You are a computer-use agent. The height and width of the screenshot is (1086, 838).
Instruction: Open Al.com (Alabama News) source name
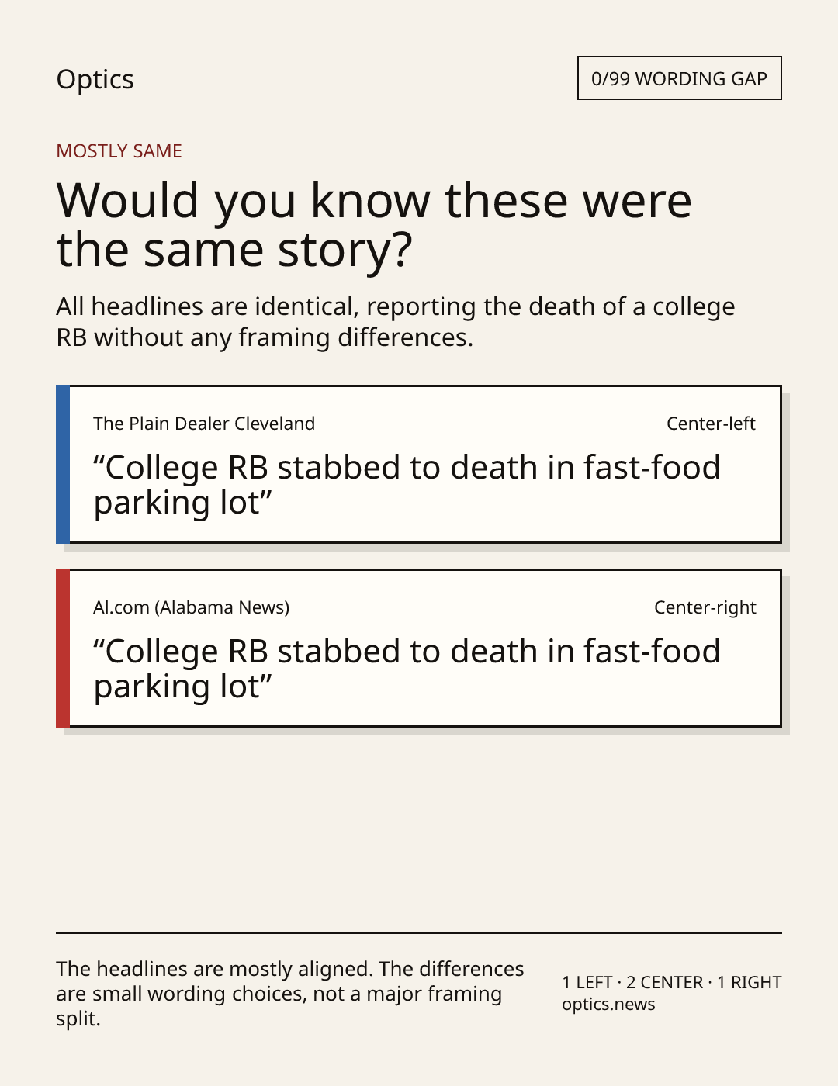click(191, 607)
